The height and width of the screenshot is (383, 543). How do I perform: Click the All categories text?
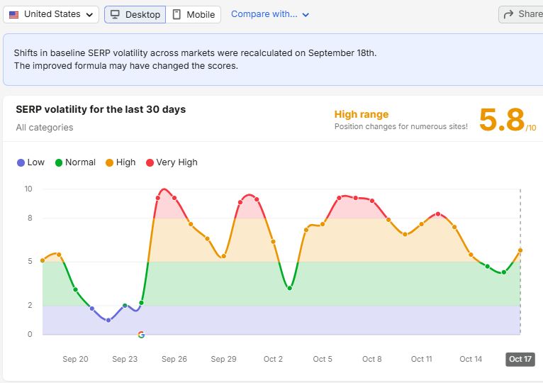[x=45, y=128]
